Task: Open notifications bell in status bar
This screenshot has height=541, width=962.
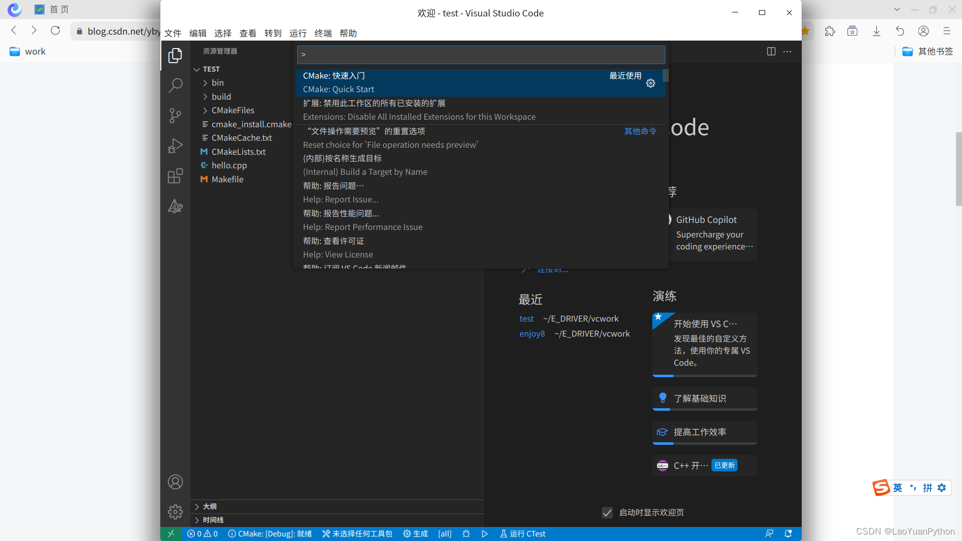Action: 788,534
